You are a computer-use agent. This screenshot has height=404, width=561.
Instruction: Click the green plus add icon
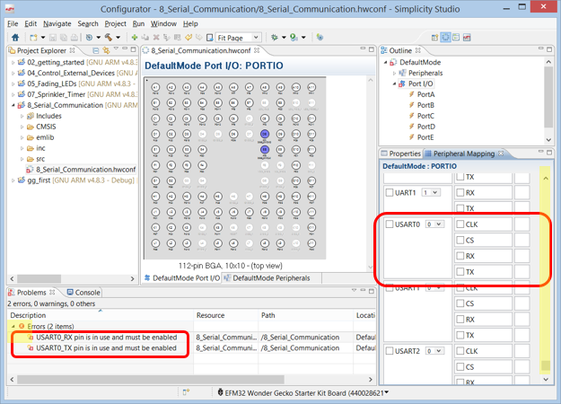click(135, 37)
